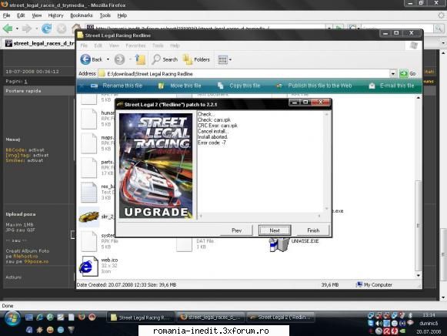Select parts RPK file icon
This screenshot has height=336, width=447.
[89, 167]
